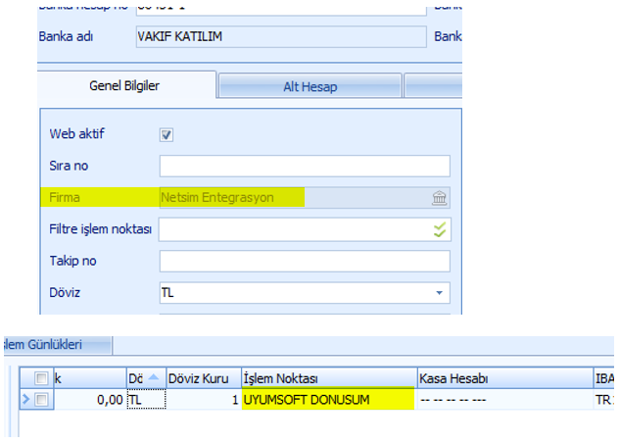Image resolution: width=619 pixels, height=443 pixels.
Task: Open the Döviz TL combo box
Action: [x=305, y=293]
